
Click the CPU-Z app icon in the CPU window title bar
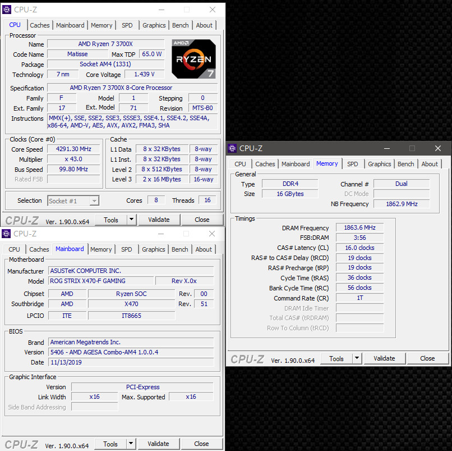click(x=7, y=10)
